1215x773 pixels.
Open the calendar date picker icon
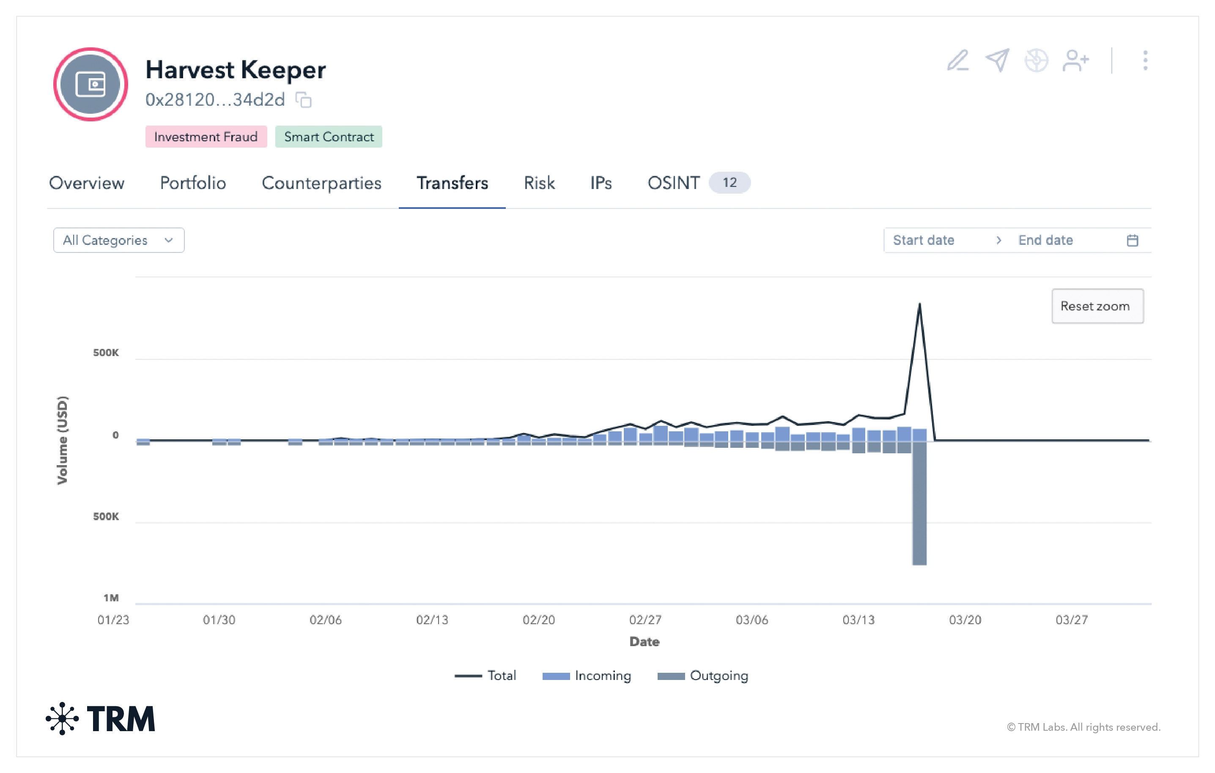click(1132, 240)
